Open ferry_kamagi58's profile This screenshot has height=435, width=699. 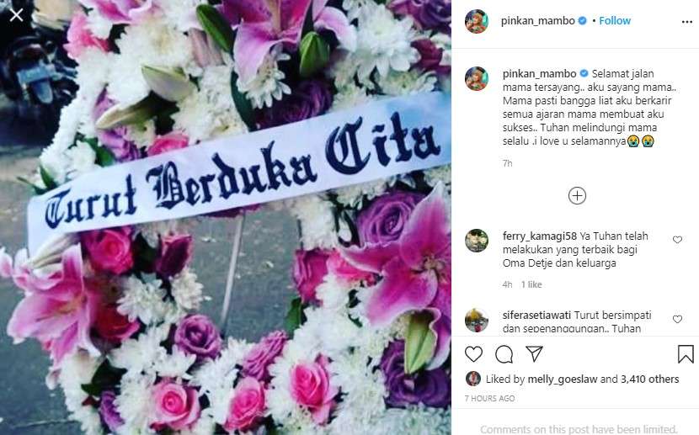pos(539,236)
